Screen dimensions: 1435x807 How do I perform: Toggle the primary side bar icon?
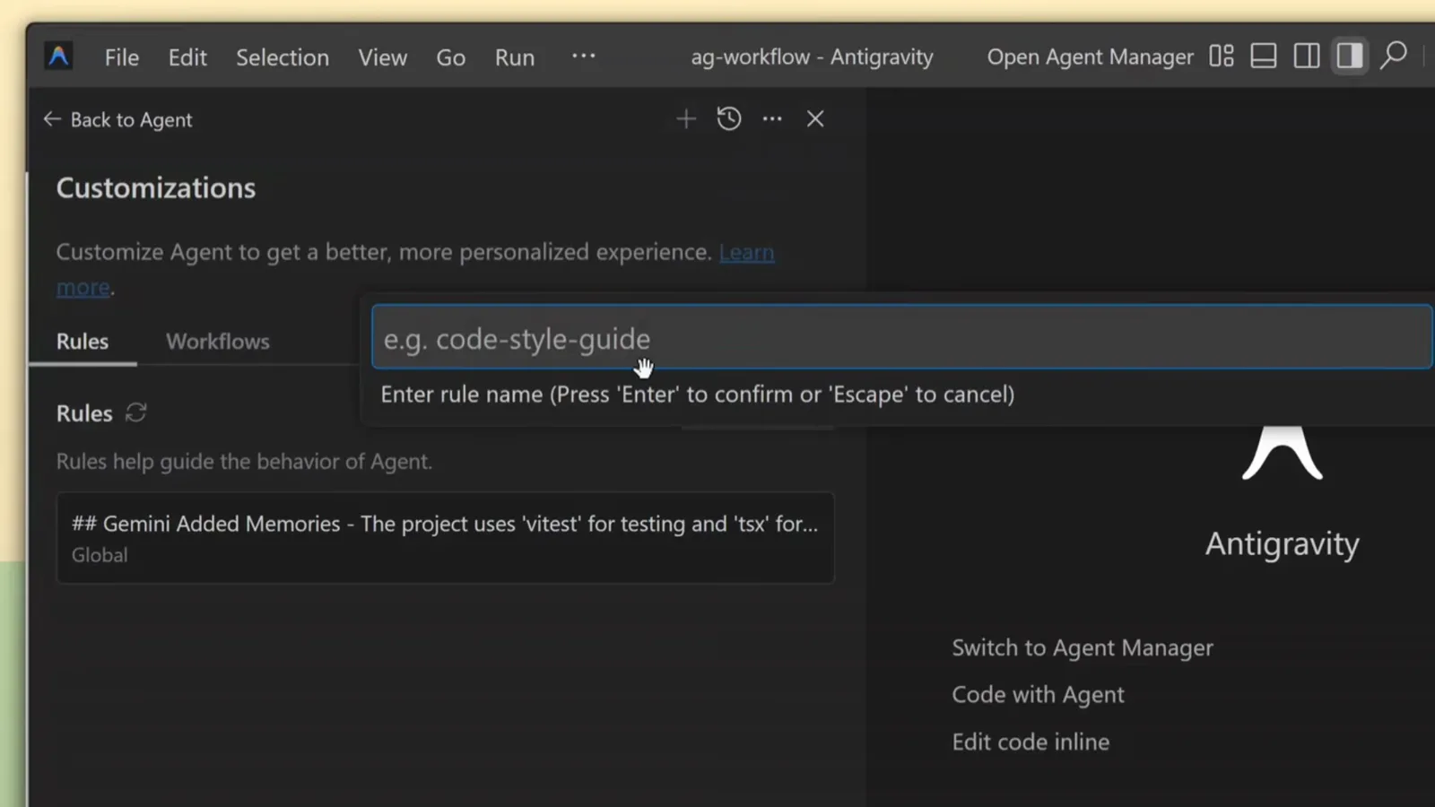pyautogui.click(x=1307, y=56)
